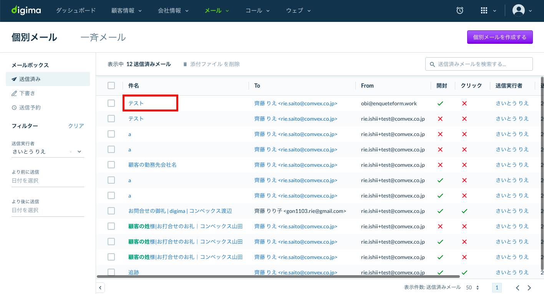Viewport: 544px width, 294px height.
Task: Open the 顧客の勤務先会社名 email
Action: click(x=153, y=165)
